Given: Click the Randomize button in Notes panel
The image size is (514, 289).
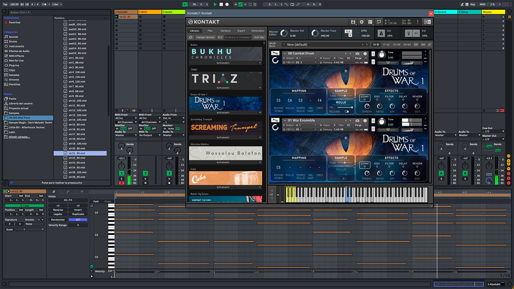Looking at the screenshot, I should pos(58,220).
